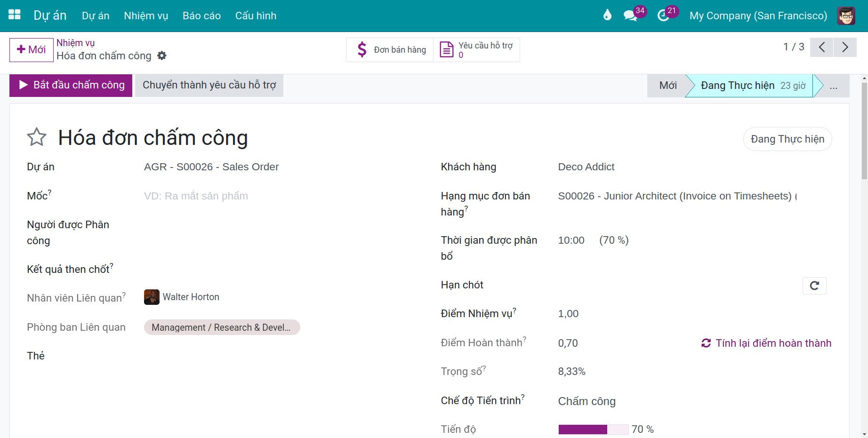Open the Nhiệm vụ menu

(146, 16)
